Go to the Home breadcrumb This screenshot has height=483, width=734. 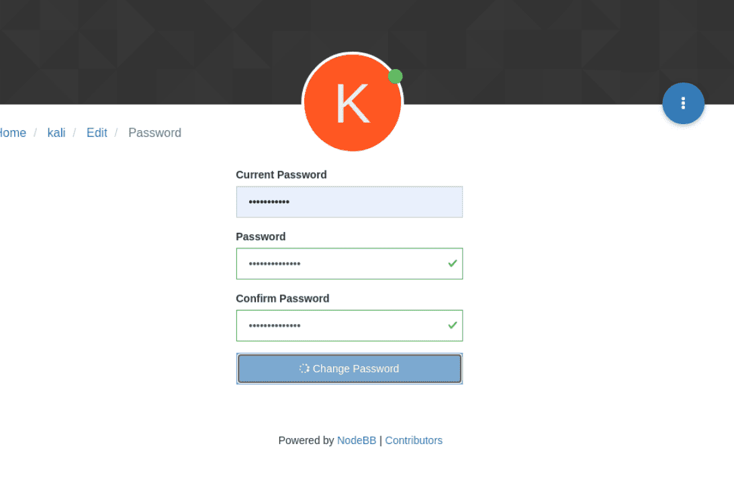[13, 133]
